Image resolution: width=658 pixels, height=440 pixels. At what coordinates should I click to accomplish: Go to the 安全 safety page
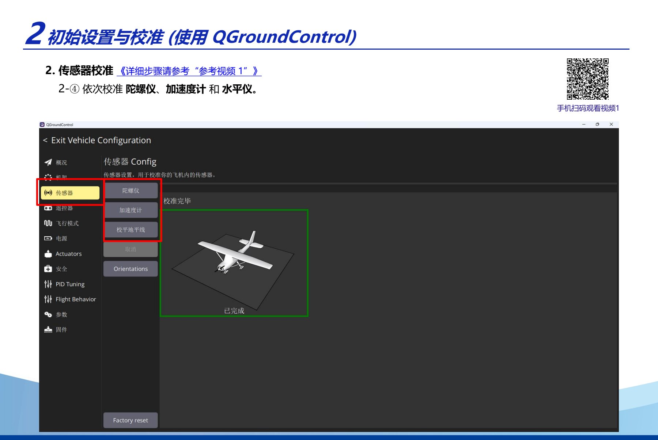[x=70, y=269]
